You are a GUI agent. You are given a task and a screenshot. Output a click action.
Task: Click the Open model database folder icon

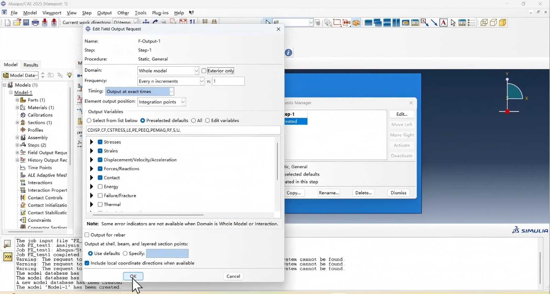click(x=17, y=23)
